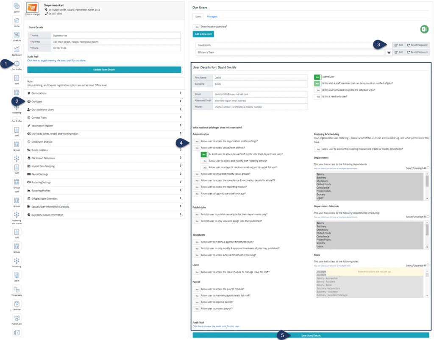Open the Leave module icon
The image size is (434, 340).
[17, 275]
